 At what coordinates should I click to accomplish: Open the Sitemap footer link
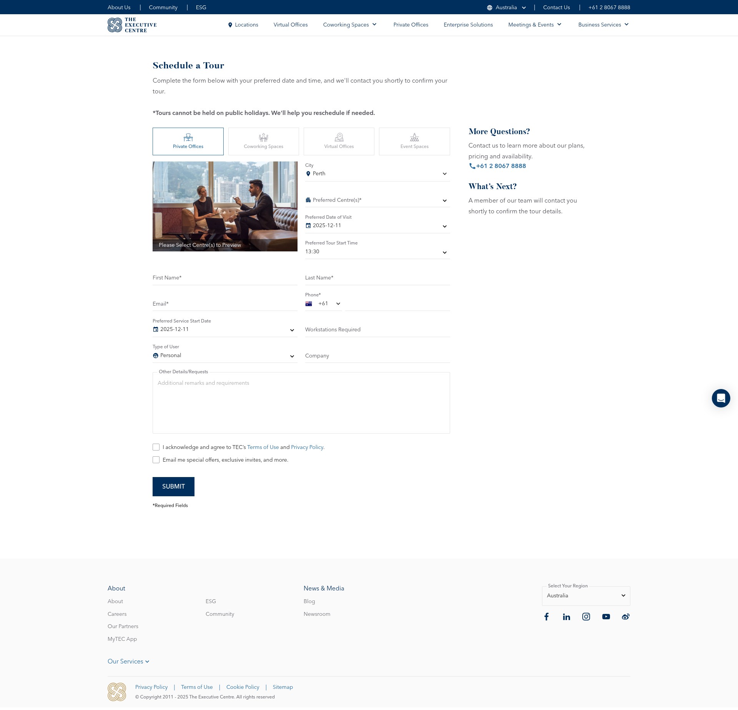[283, 687]
